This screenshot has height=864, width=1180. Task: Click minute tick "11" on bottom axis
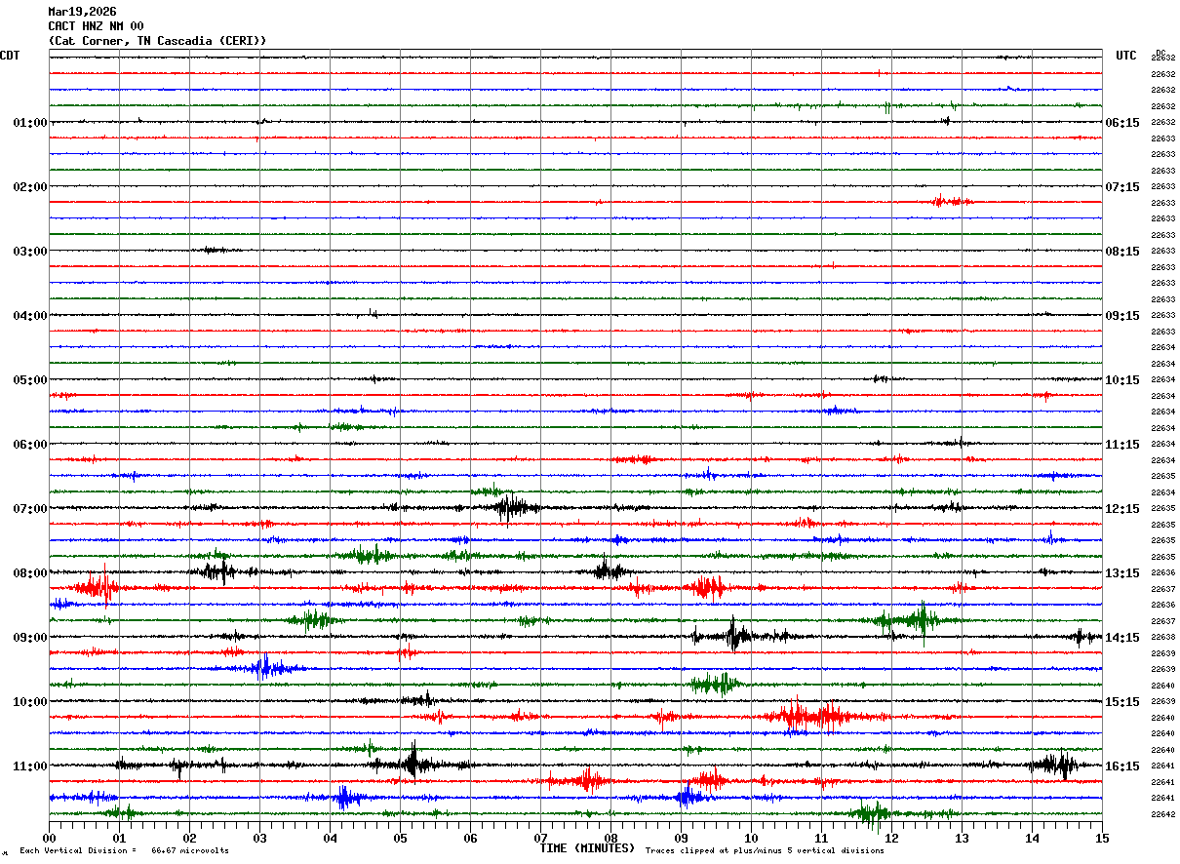(x=821, y=838)
